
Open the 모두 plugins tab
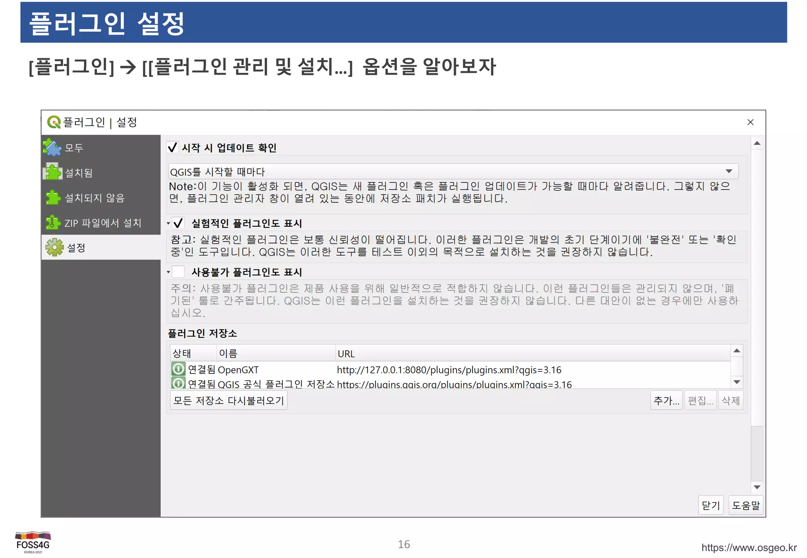point(101,148)
